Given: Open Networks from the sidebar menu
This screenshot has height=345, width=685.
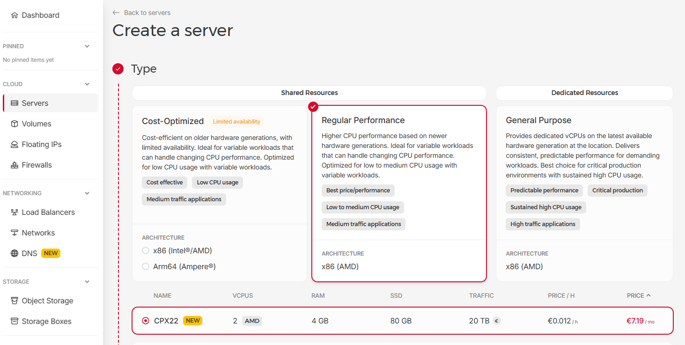Looking at the screenshot, I should (38, 233).
